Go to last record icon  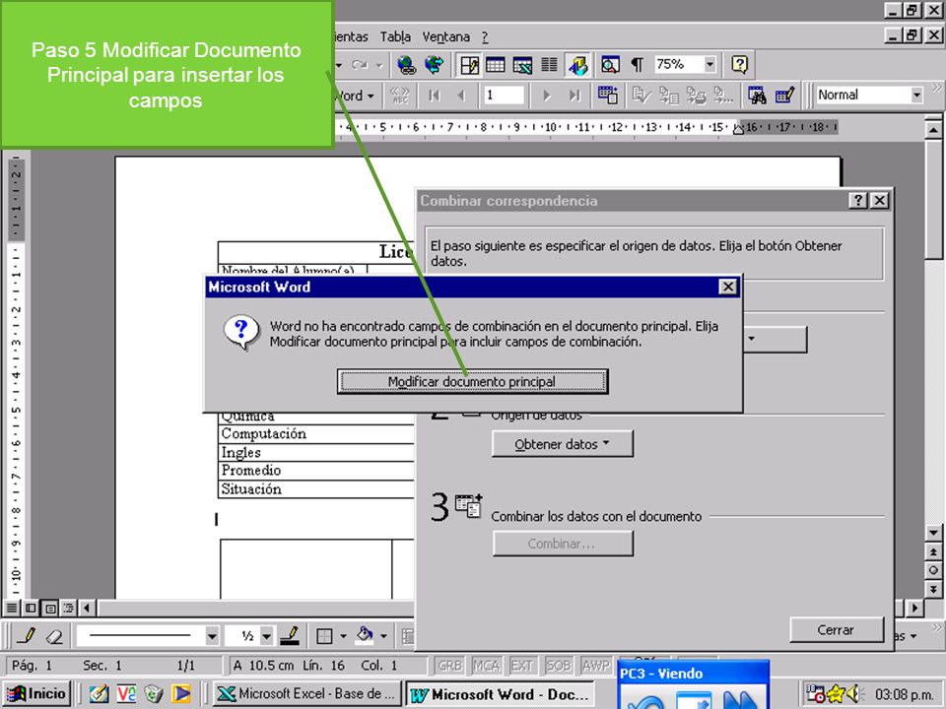pos(574,96)
